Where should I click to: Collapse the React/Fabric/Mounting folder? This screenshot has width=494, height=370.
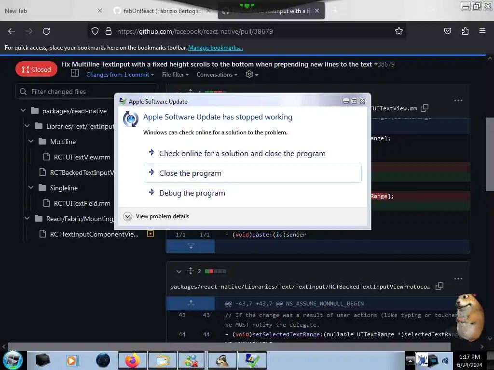[x=27, y=218]
